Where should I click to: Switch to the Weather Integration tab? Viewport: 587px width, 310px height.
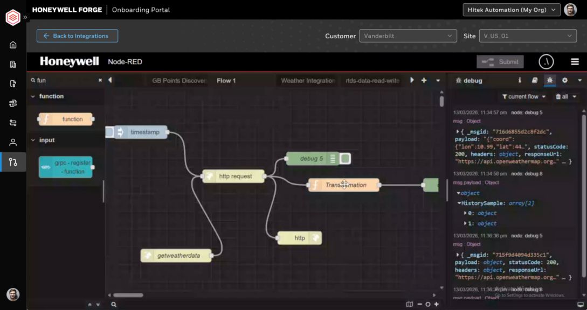click(x=308, y=80)
